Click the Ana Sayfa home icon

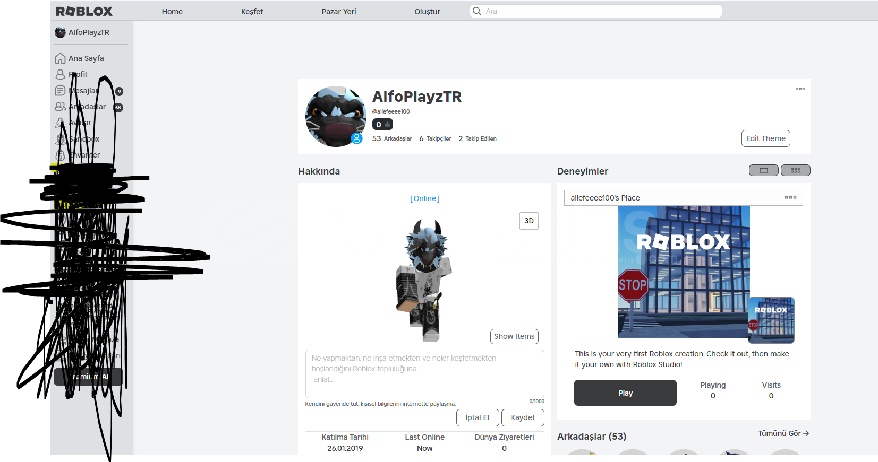tap(61, 58)
